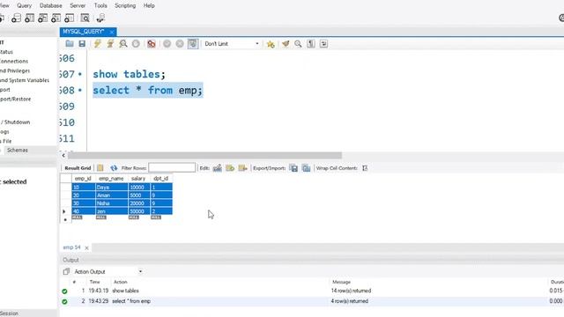Execute statement under cursor icon
Image resolution: width=564 pixels, height=317 pixels.
110,44
